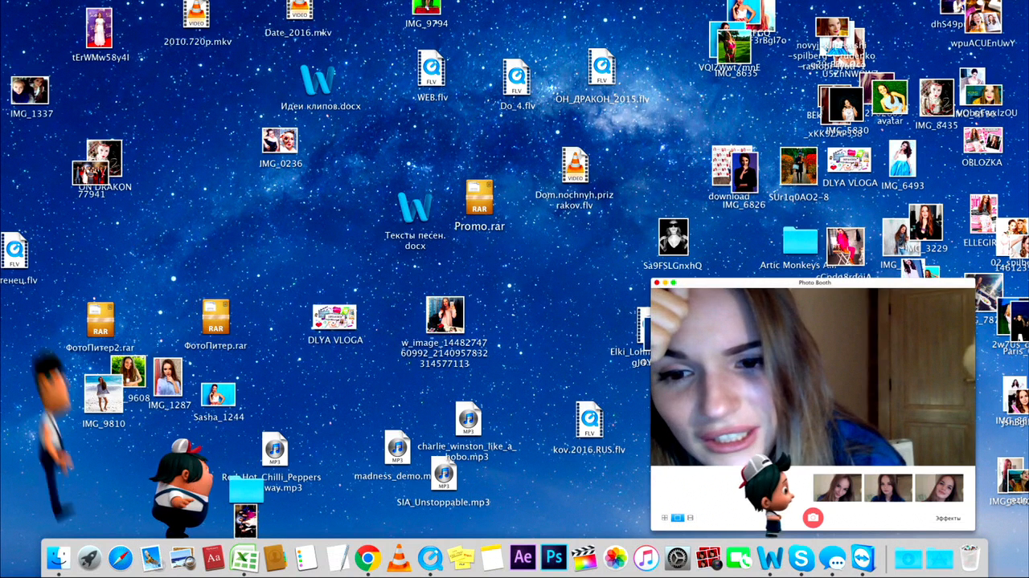Open QuickTime Player in the Dock
The width and height of the screenshot is (1029, 578).
tap(429, 558)
